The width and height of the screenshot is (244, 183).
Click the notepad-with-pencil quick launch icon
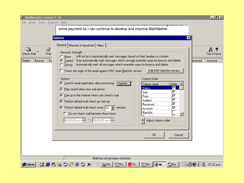coord(42,164)
